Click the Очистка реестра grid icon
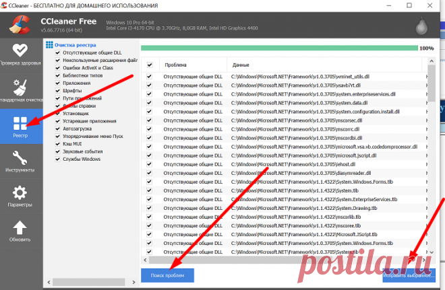 (x=49, y=45)
